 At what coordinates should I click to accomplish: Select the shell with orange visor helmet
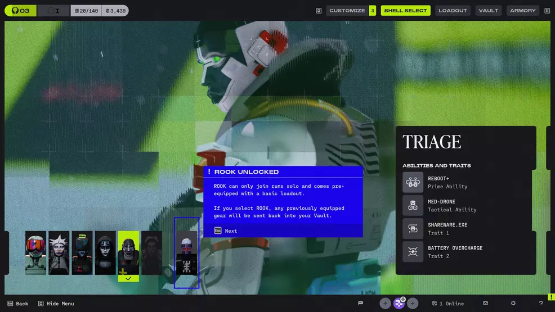[x=36, y=253]
